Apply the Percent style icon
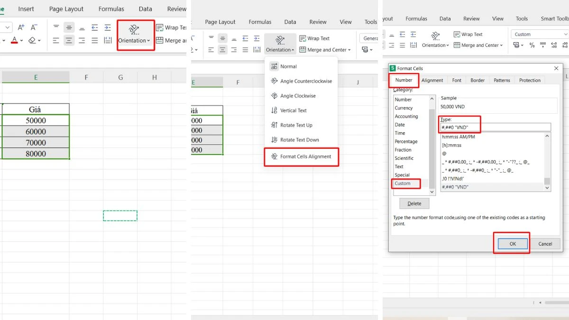Viewport: 569px width, 320px height. [x=532, y=45]
